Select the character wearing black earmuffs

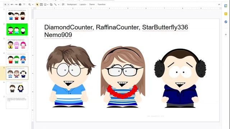tap(180, 78)
